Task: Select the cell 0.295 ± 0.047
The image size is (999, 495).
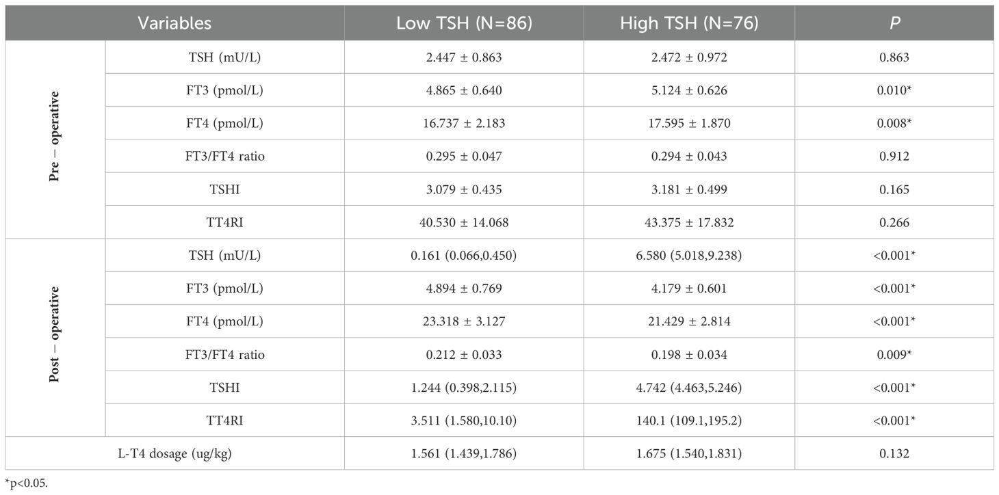Action: pos(464,157)
